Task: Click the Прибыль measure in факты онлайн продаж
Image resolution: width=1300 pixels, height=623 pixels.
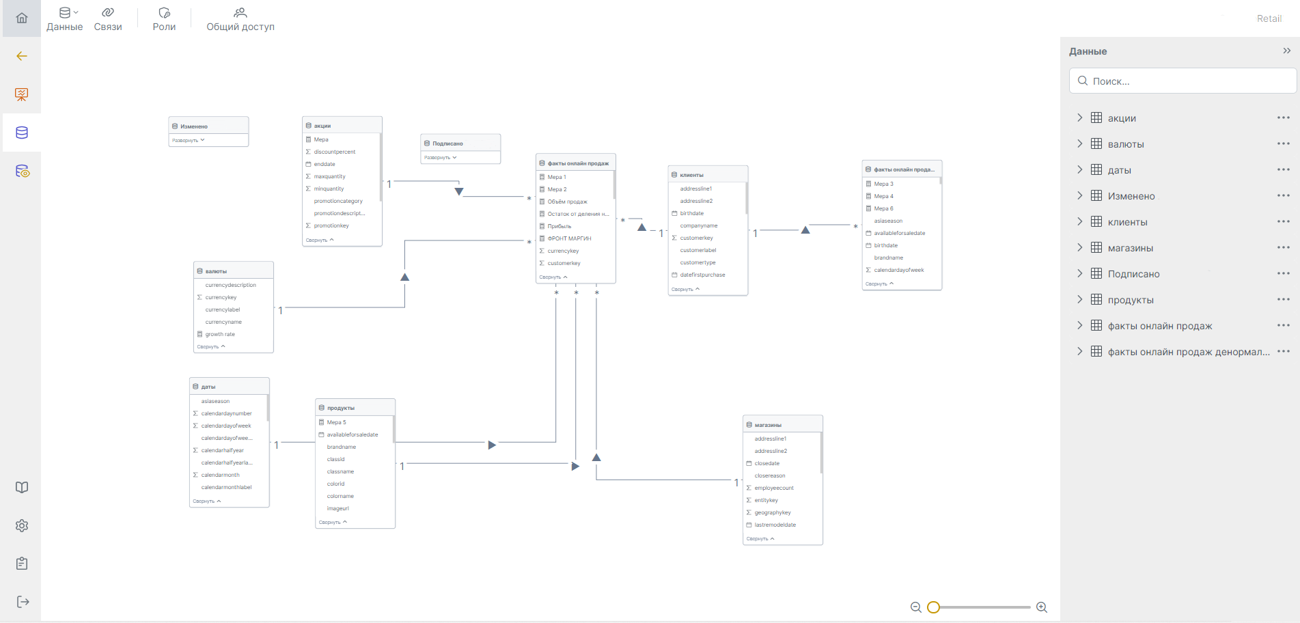Action: 559,226
